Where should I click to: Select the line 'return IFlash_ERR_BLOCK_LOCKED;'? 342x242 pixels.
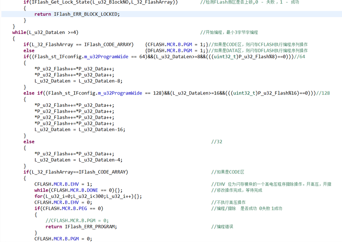pyautogui.click(x=77, y=14)
